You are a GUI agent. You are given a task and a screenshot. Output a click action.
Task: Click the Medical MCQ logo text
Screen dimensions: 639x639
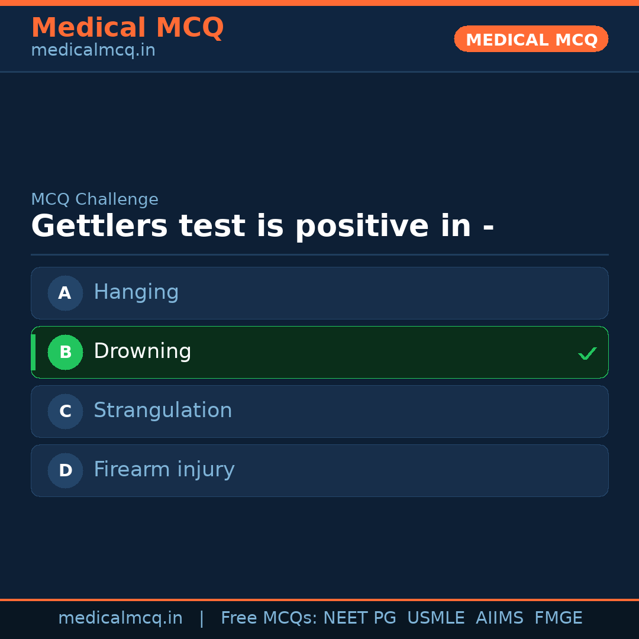coord(127,27)
